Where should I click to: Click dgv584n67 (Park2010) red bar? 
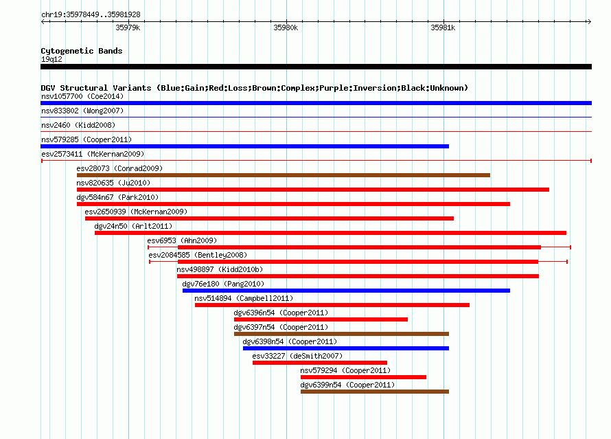(x=293, y=204)
